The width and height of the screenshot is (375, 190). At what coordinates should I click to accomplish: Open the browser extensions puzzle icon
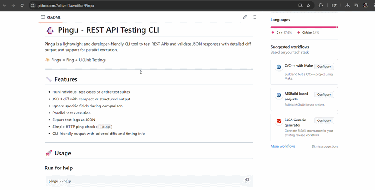pyautogui.click(x=321, y=6)
